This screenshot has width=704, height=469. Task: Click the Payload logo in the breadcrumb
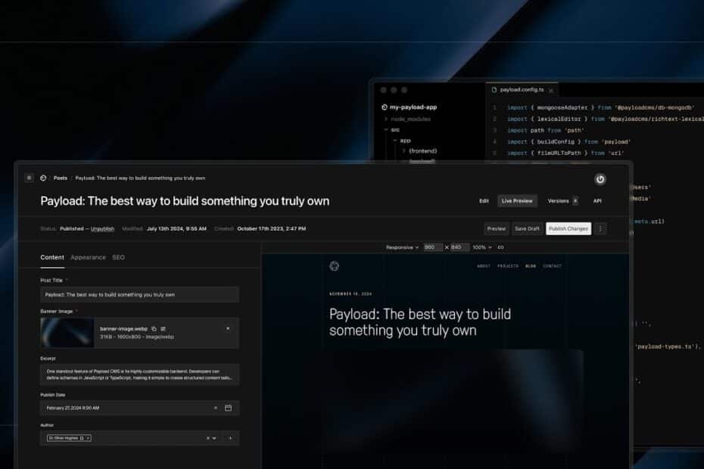[x=43, y=178]
